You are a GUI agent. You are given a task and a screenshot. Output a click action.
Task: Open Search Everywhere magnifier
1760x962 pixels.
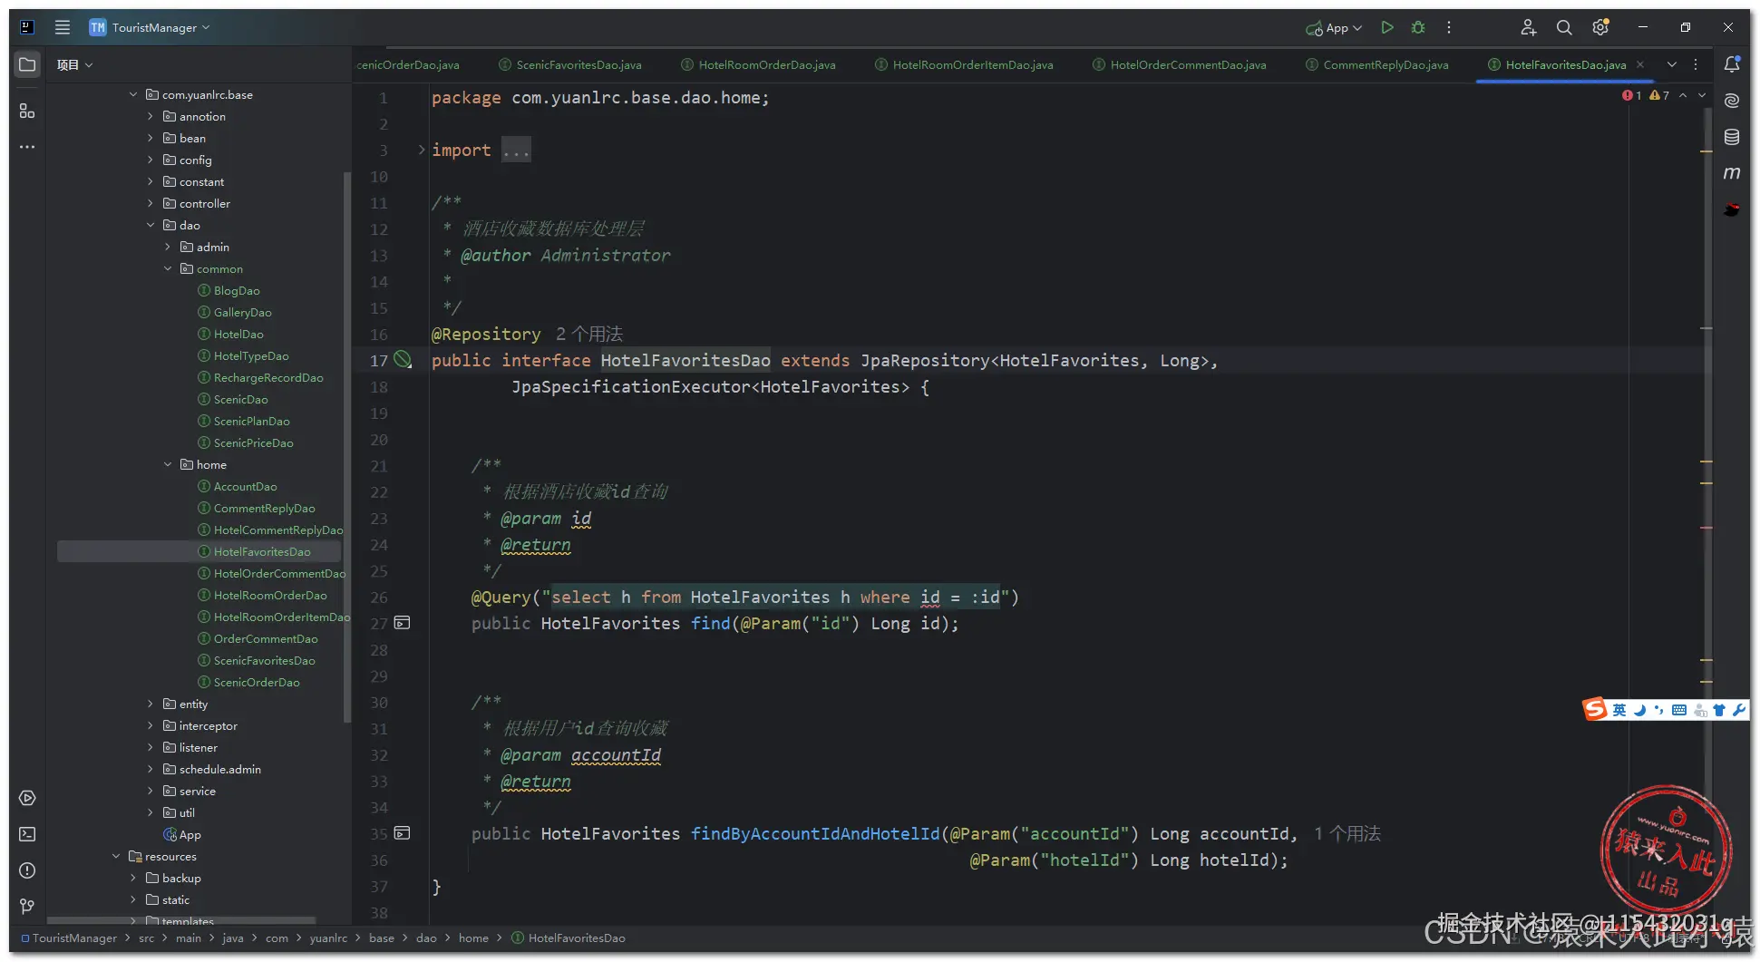pyautogui.click(x=1564, y=27)
